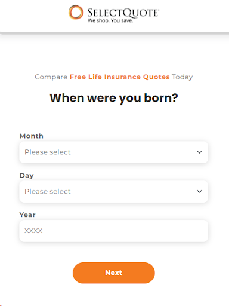The width and height of the screenshot is (229, 306).
Task: Click the Day field chevron arrow
Action: (199, 191)
